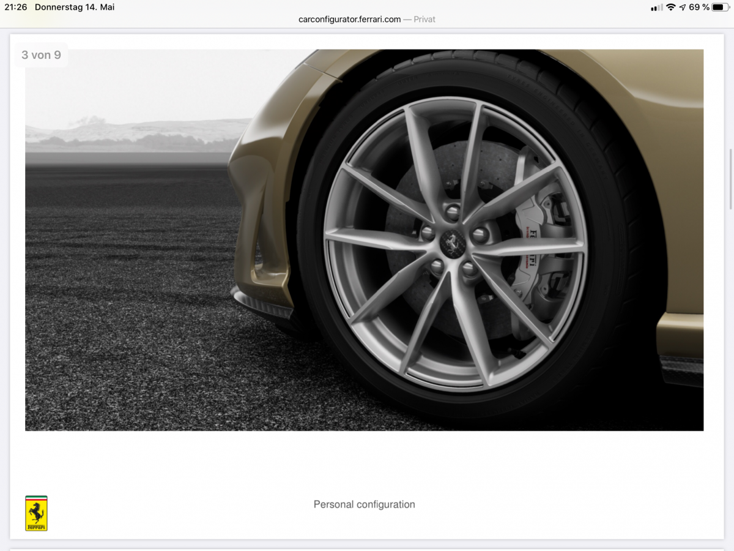734x551 pixels.
Task: Tap the "Privat" label beside the URL
Action: (424, 19)
